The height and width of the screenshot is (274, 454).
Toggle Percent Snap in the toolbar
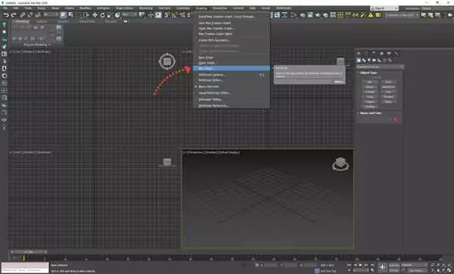[x=182, y=15]
